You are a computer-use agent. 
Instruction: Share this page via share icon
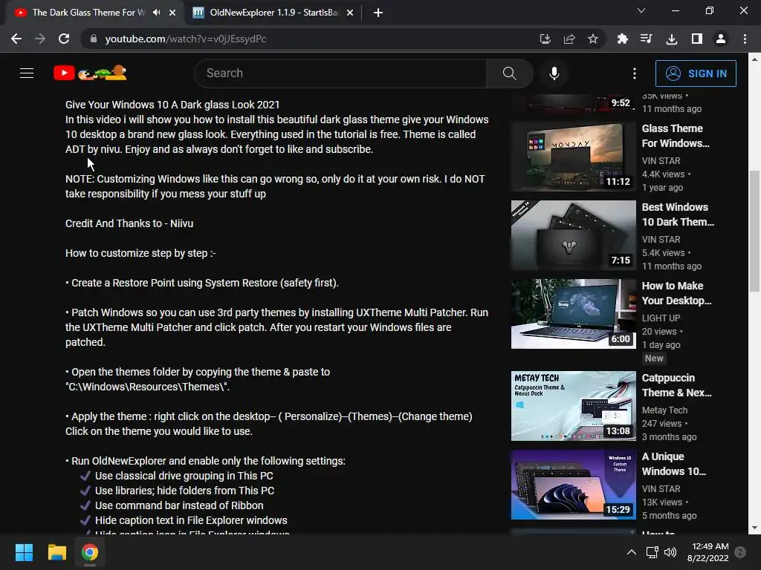569,39
